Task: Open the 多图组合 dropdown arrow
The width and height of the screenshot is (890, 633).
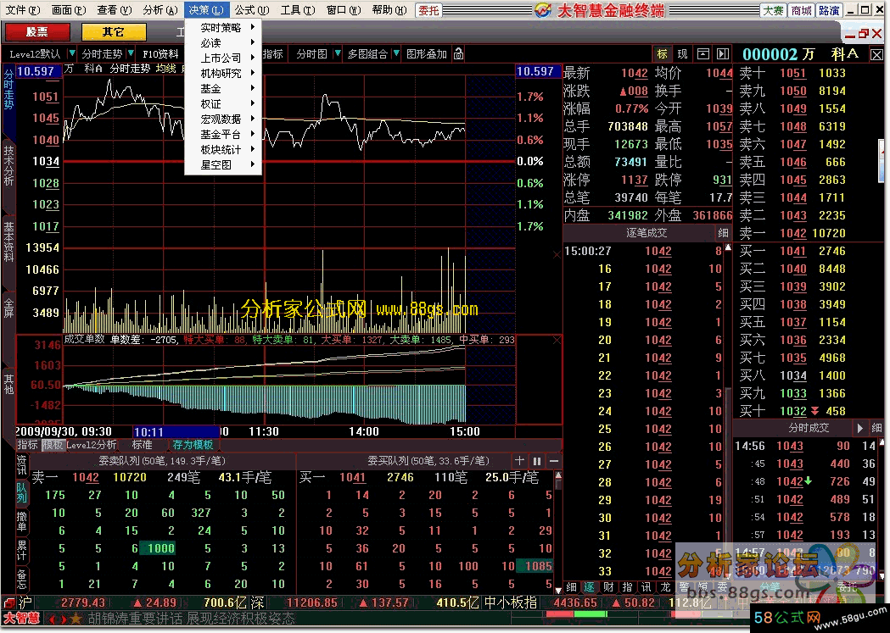Action: [x=396, y=54]
